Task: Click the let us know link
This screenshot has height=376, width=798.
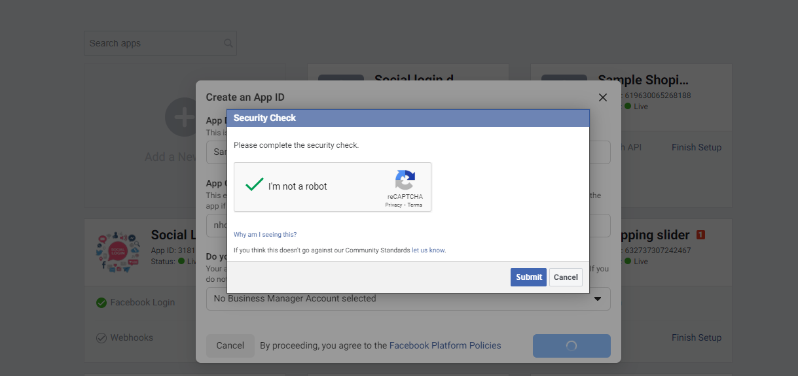Action: (x=428, y=250)
